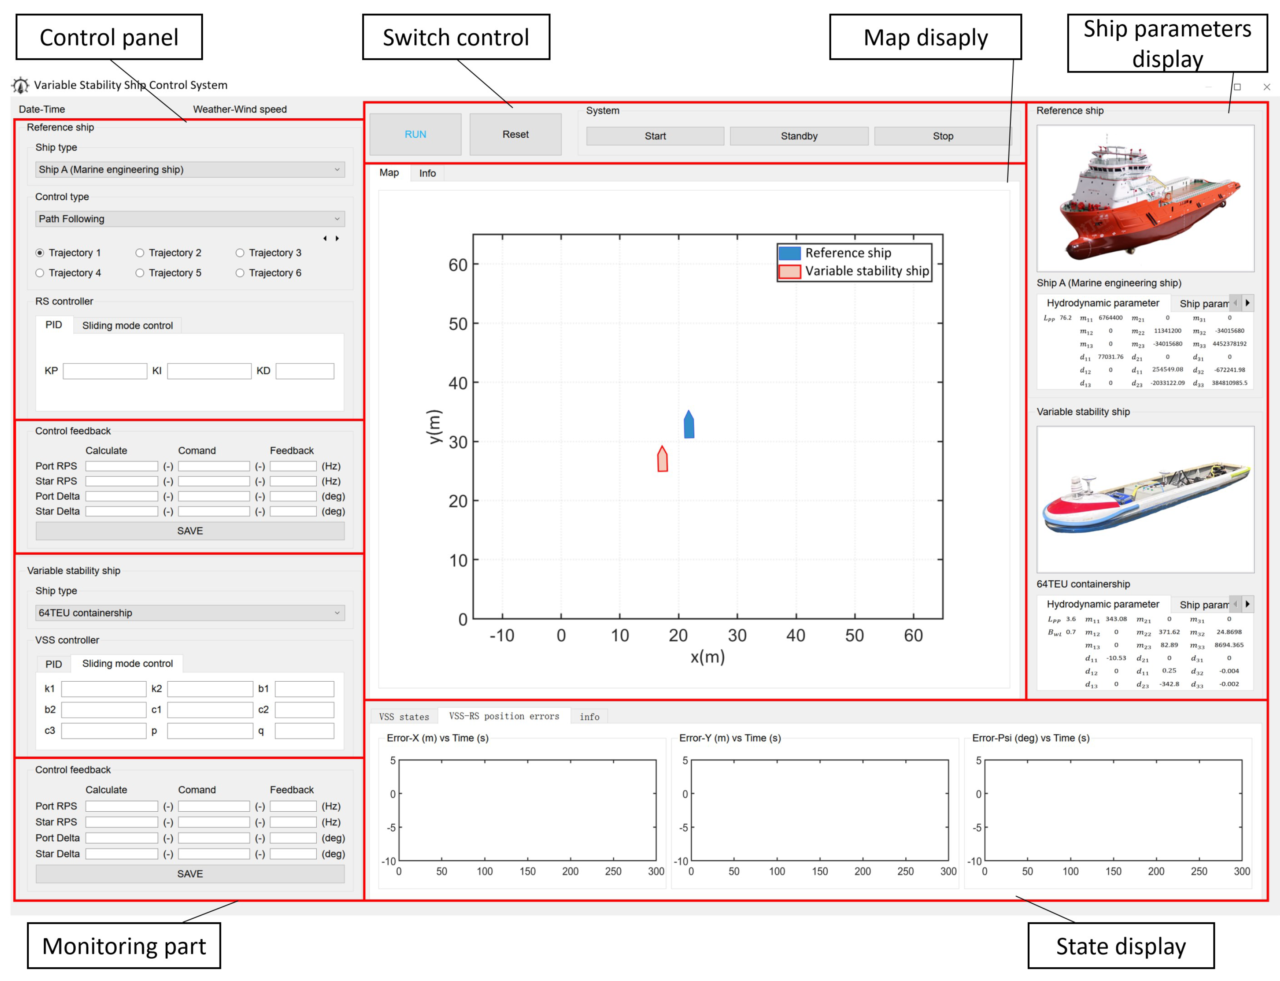Click the small left arrow below Control type
This screenshot has width=1280, height=981.
(x=325, y=238)
